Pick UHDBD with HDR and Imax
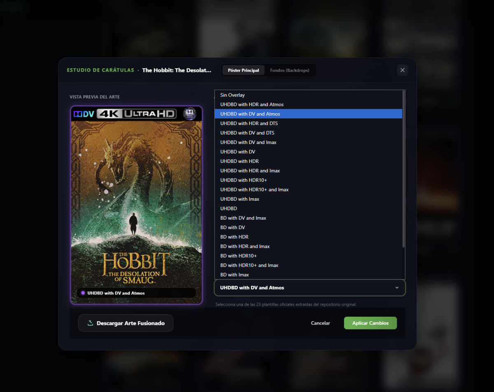 [x=308, y=171]
